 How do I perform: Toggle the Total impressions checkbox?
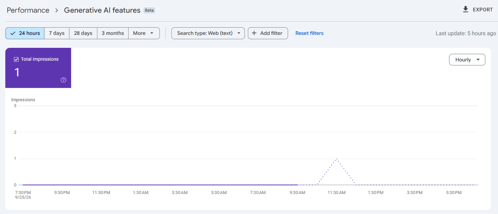[16, 59]
